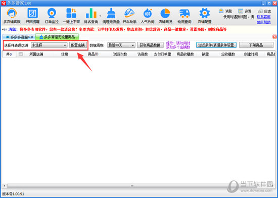Sort by 支付订单量 column
Image resolution: width=278 pixels, height=198 pixels.
tap(162, 54)
